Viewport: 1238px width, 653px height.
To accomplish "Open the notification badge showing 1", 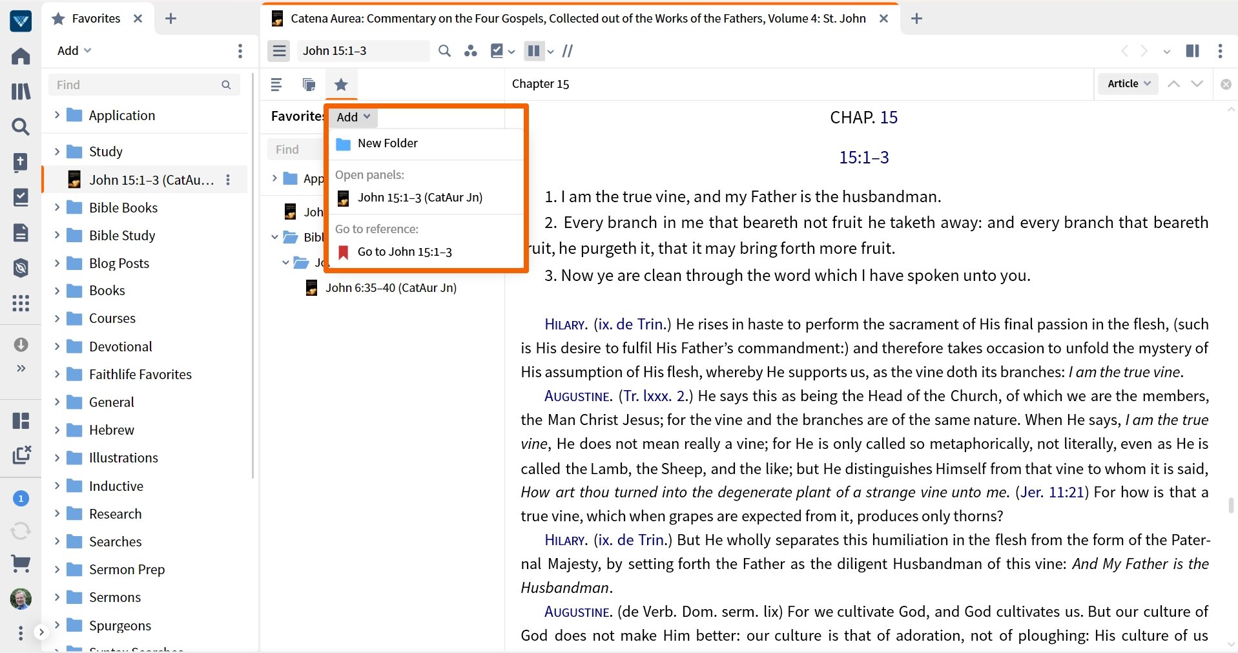I will pyautogui.click(x=21, y=498).
